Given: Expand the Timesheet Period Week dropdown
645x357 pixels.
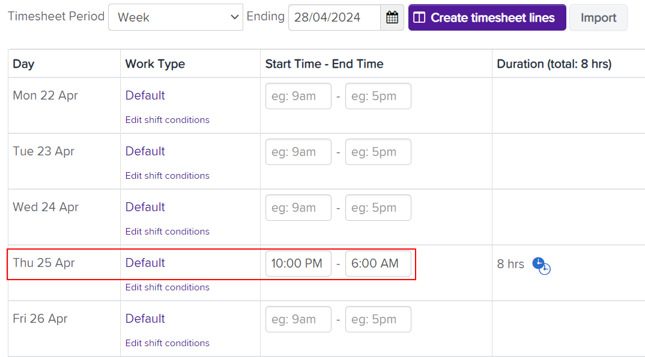Looking at the screenshot, I should tap(175, 17).
